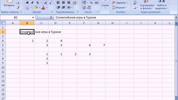Toggle italic formatting (К)
Image resolution: width=178 pixels, height=100 pixels.
coord(32,2)
